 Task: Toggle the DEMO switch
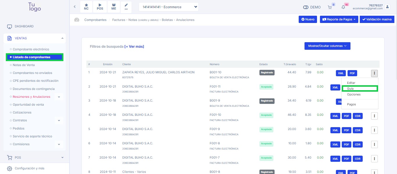tap(306, 7)
